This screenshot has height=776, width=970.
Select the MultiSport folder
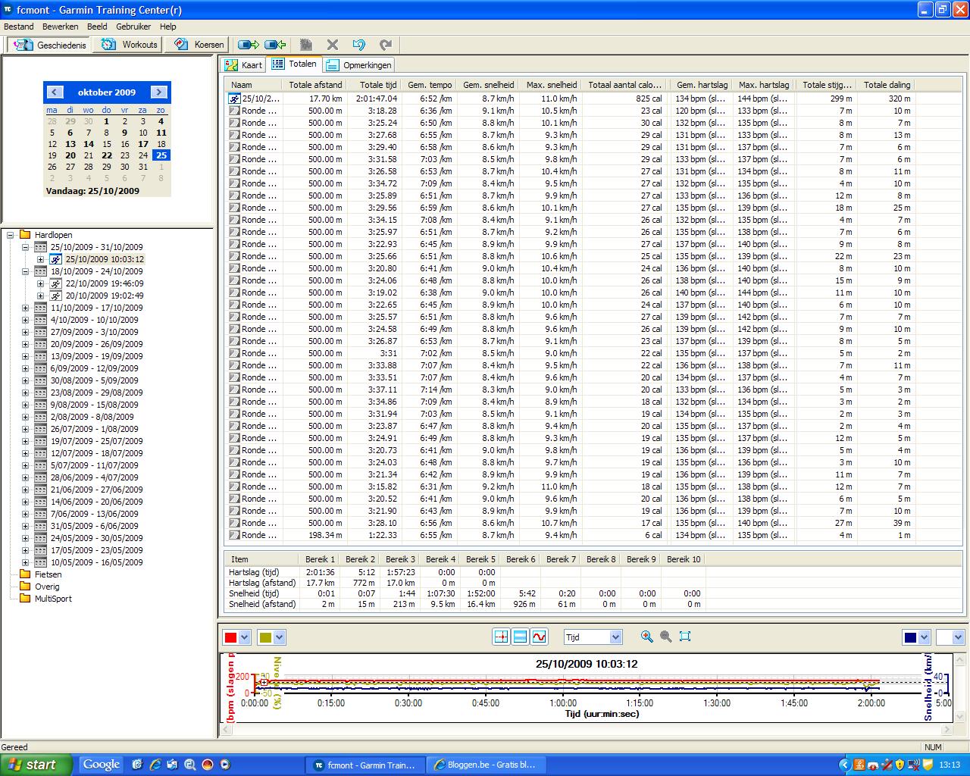(x=53, y=599)
